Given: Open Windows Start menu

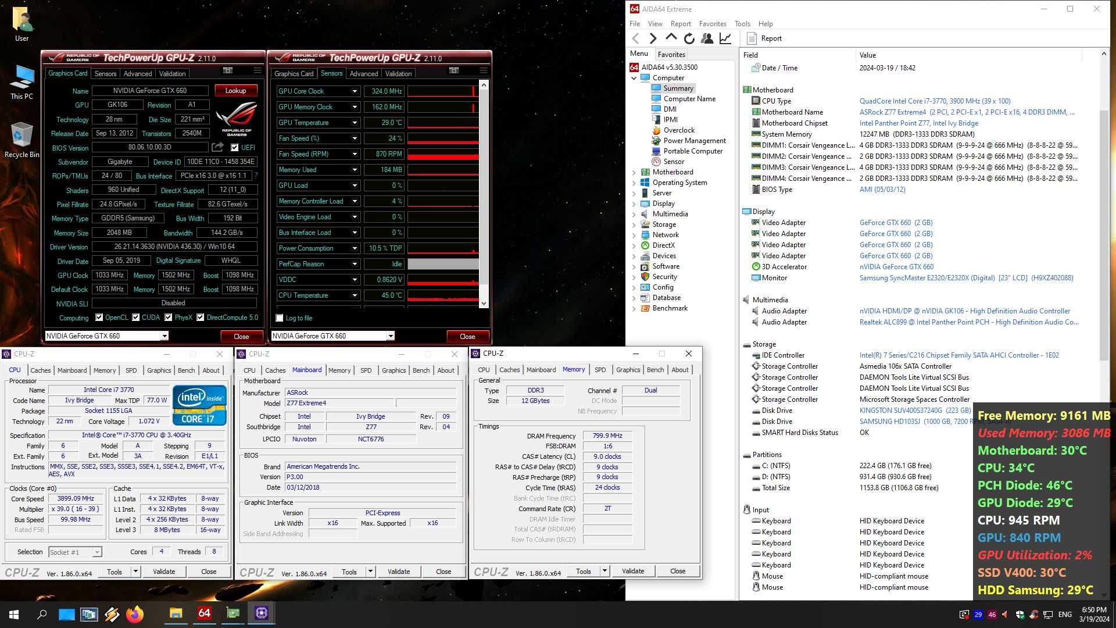Looking at the screenshot, I should click(x=14, y=614).
